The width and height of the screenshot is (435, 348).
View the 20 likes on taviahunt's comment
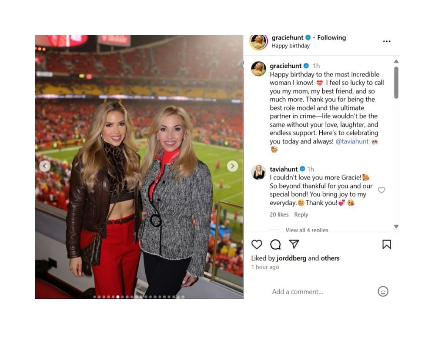tap(279, 214)
